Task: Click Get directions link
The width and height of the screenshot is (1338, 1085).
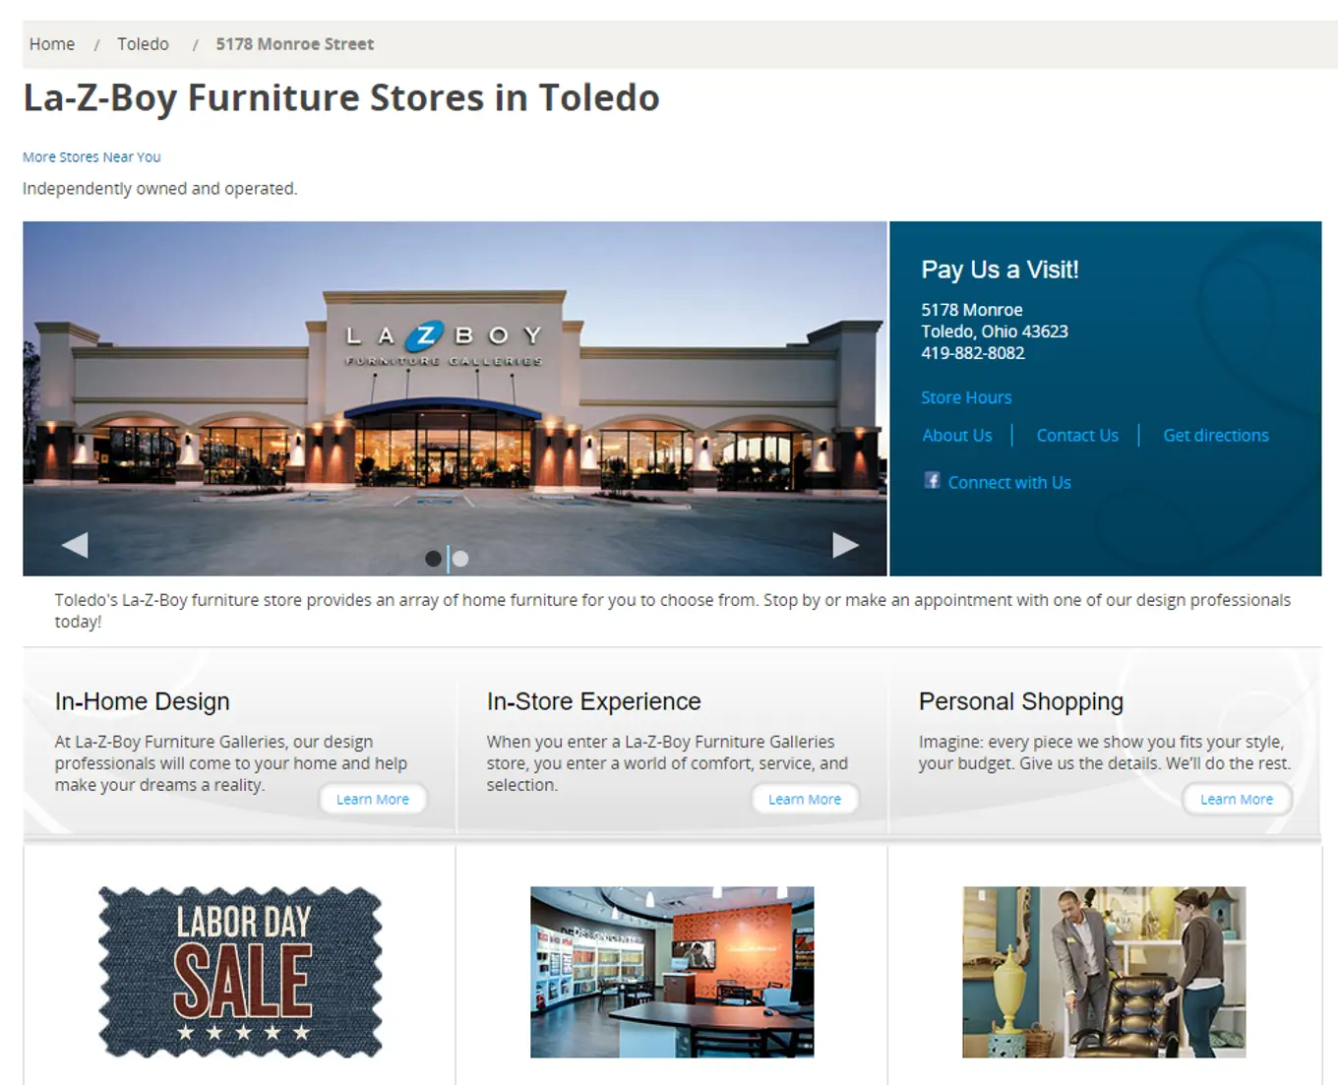Action: click(x=1216, y=435)
